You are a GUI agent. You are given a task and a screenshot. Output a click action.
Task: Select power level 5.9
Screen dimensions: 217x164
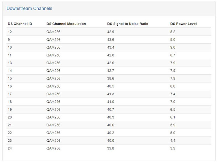pos(173,125)
